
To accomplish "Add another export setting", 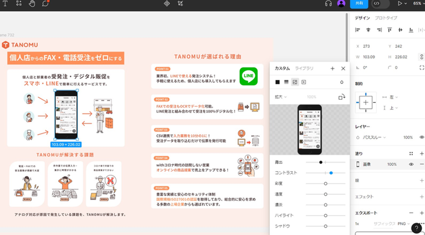I will pos(422,213).
